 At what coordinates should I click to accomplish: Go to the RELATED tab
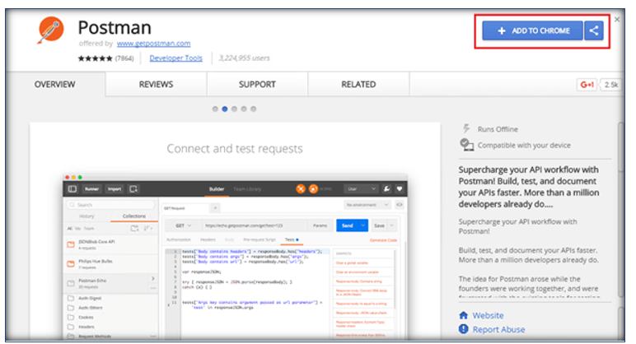click(358, 84)
